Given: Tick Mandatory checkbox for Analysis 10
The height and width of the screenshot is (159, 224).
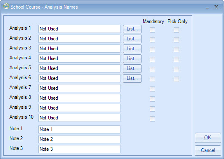Looking at the screenshot, I should pyautogui.click(x=152, y=119).
